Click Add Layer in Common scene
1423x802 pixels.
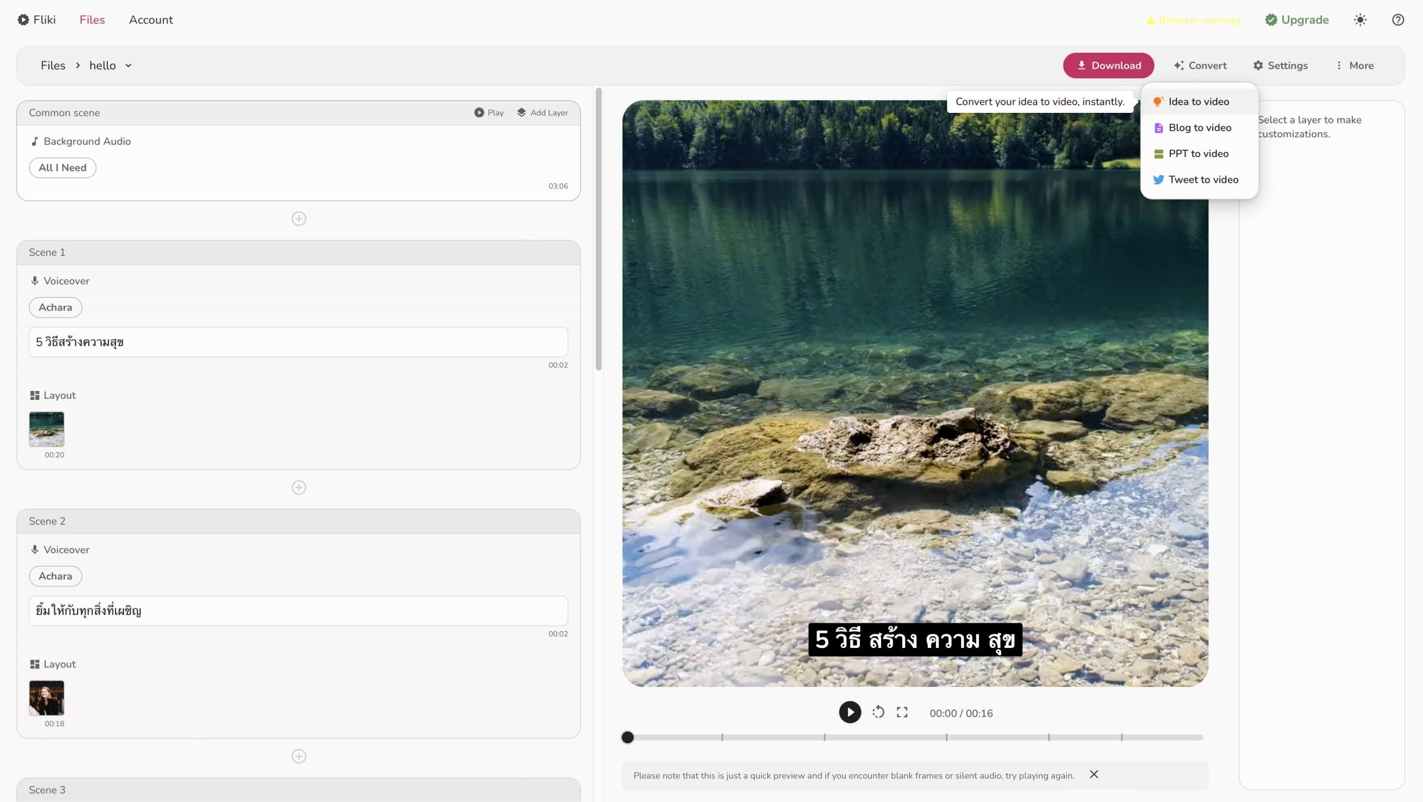point(543,113)
